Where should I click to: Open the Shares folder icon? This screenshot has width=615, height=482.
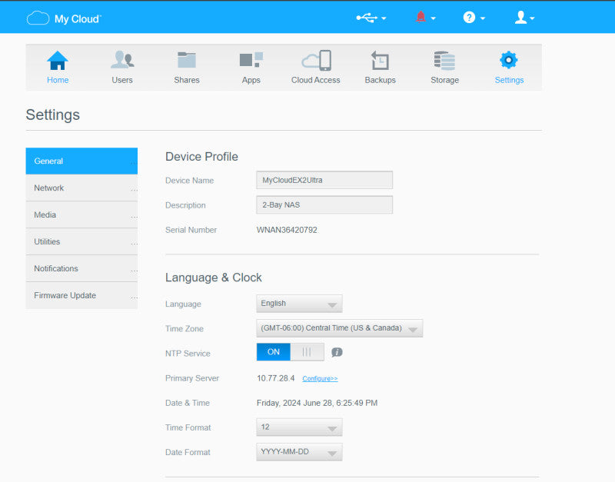tap(187, 60)
